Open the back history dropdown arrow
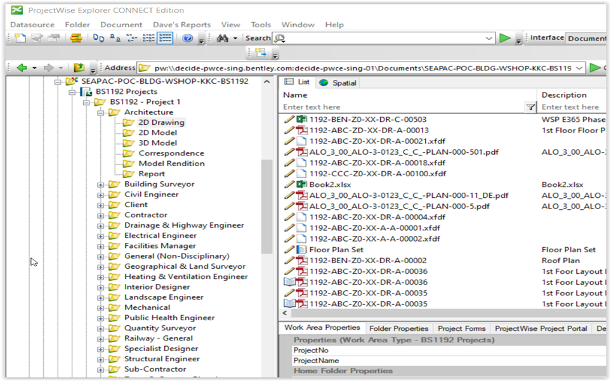This screenshot has width=611, height=381. click(x=35, y=68)
